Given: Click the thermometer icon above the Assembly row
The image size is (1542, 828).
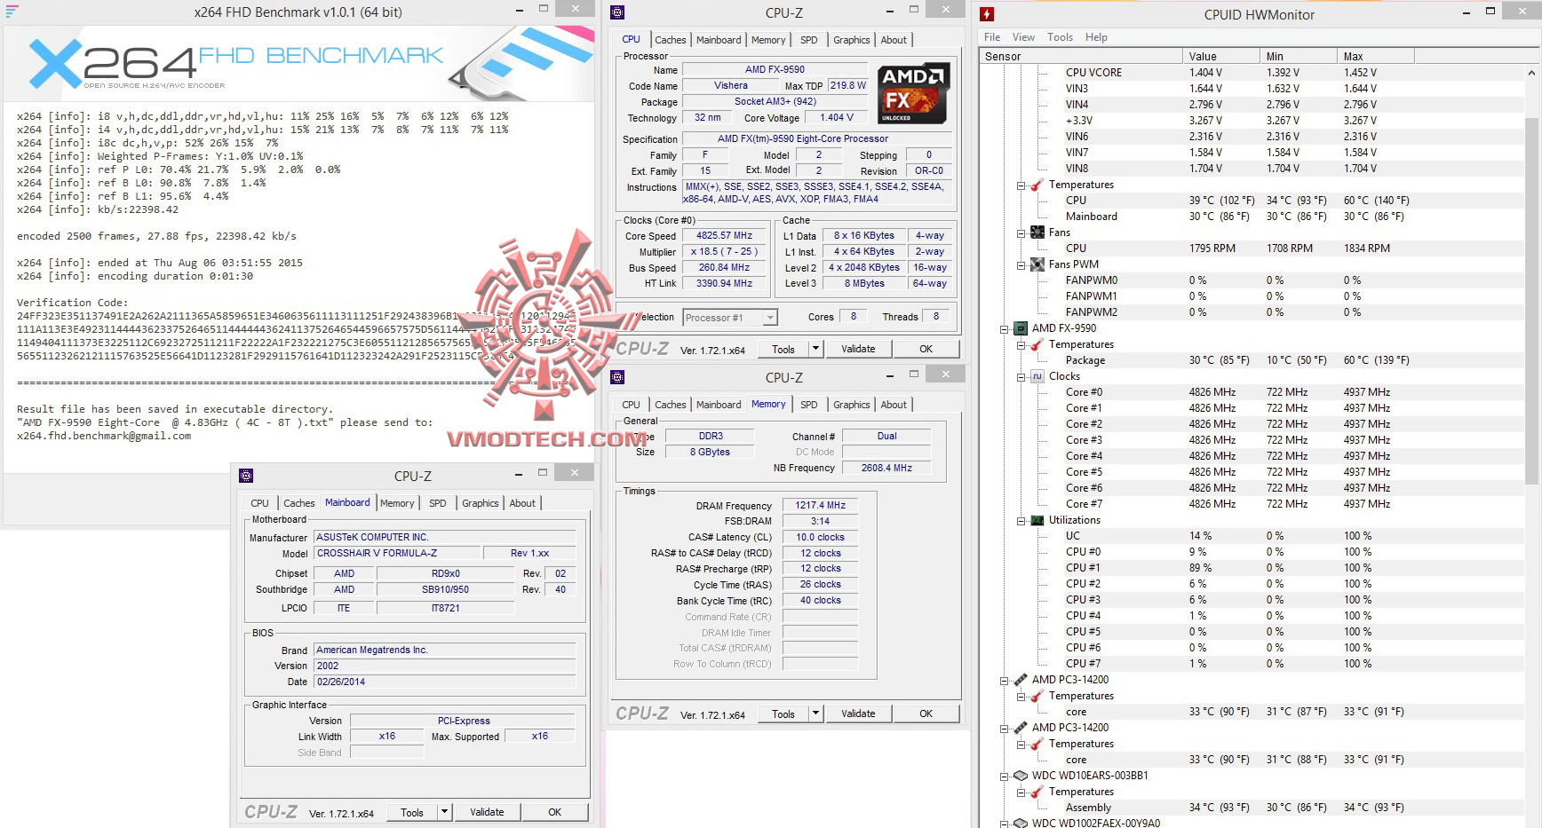Looking at the screenshot, I should pyautogui.click(x=1037, y=792).
